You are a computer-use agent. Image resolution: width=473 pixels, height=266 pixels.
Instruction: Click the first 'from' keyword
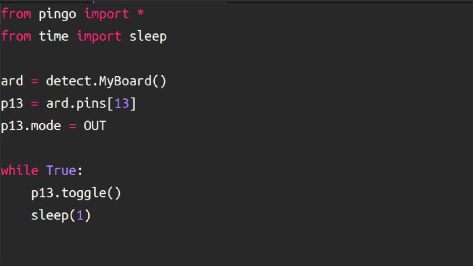tap(16, 14)
